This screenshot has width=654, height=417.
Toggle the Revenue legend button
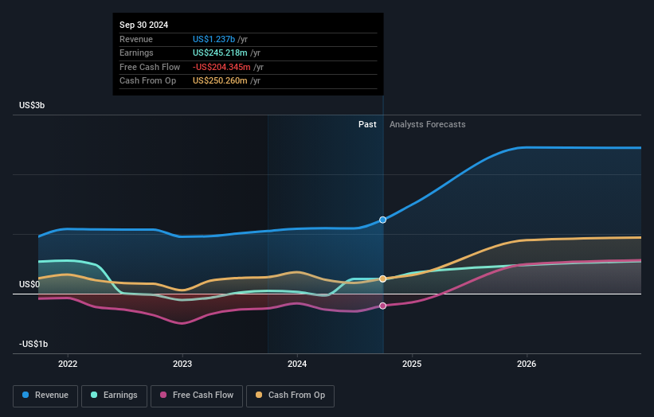tap(45, 396)
